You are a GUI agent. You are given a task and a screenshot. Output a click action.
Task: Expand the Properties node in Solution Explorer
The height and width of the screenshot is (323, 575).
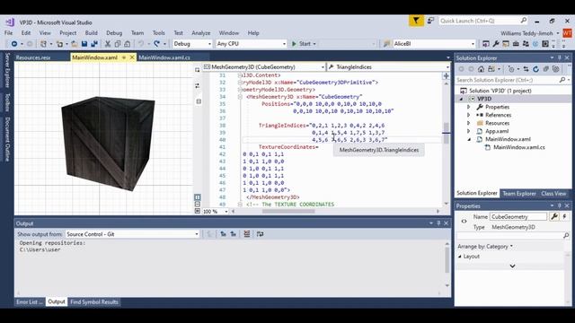pyautogui.click(x=468, y=107)
